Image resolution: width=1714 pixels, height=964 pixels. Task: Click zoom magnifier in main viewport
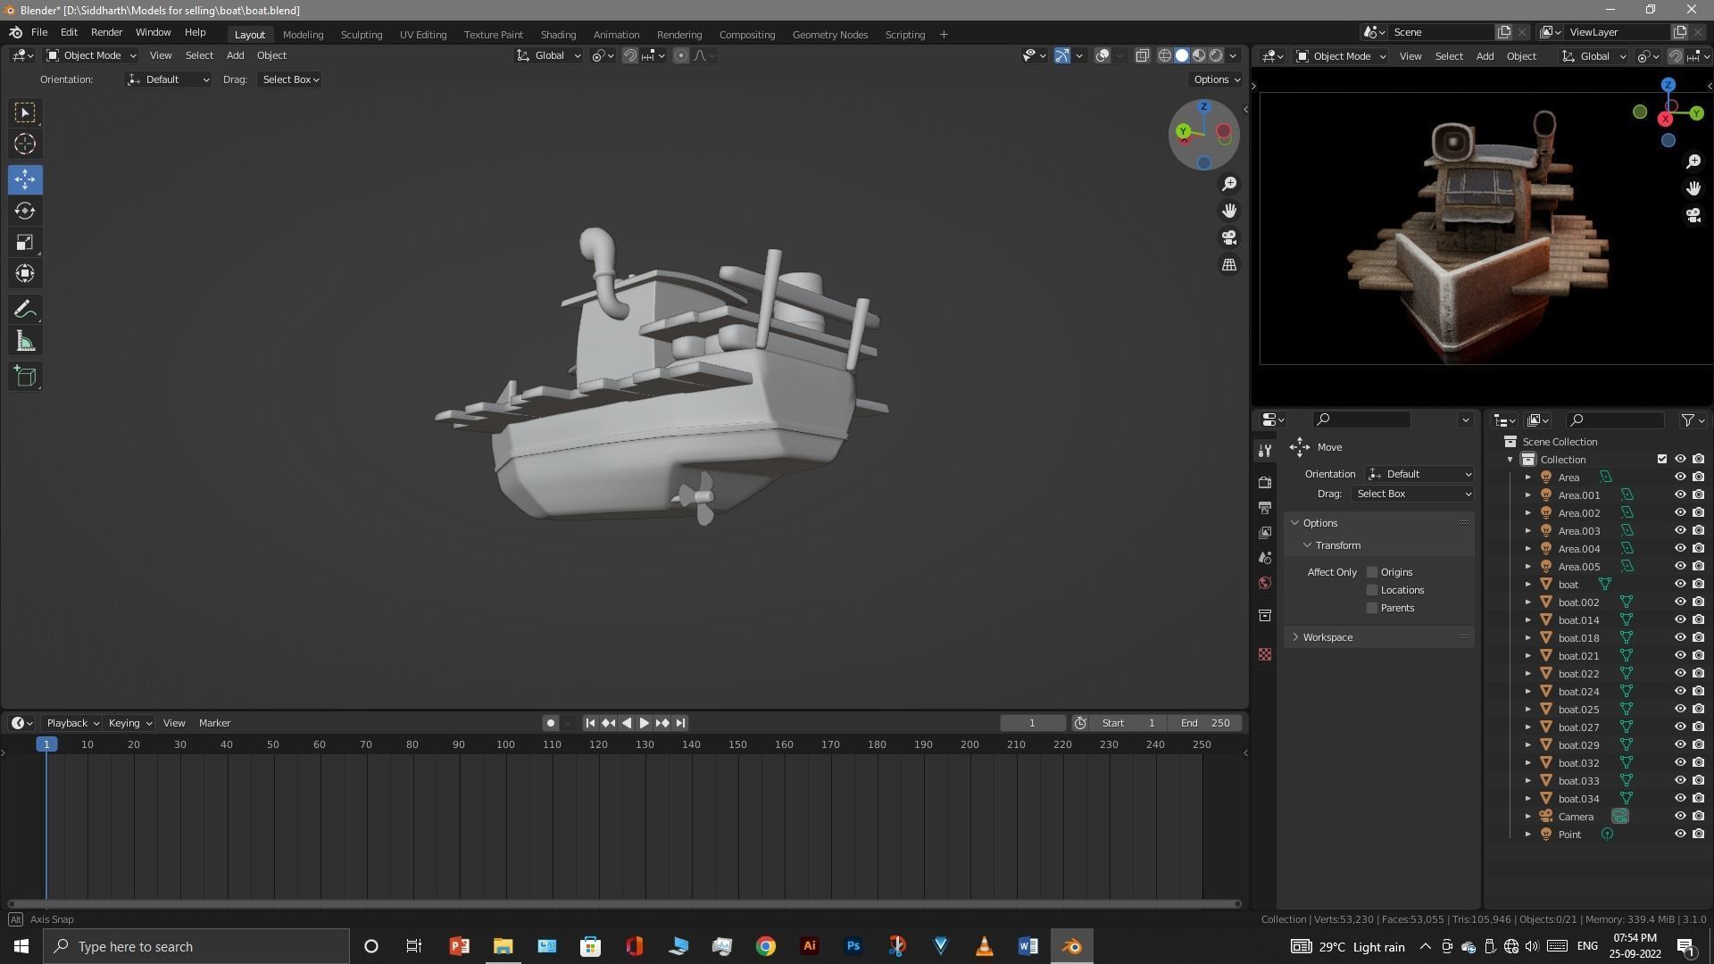[1229, 184]
